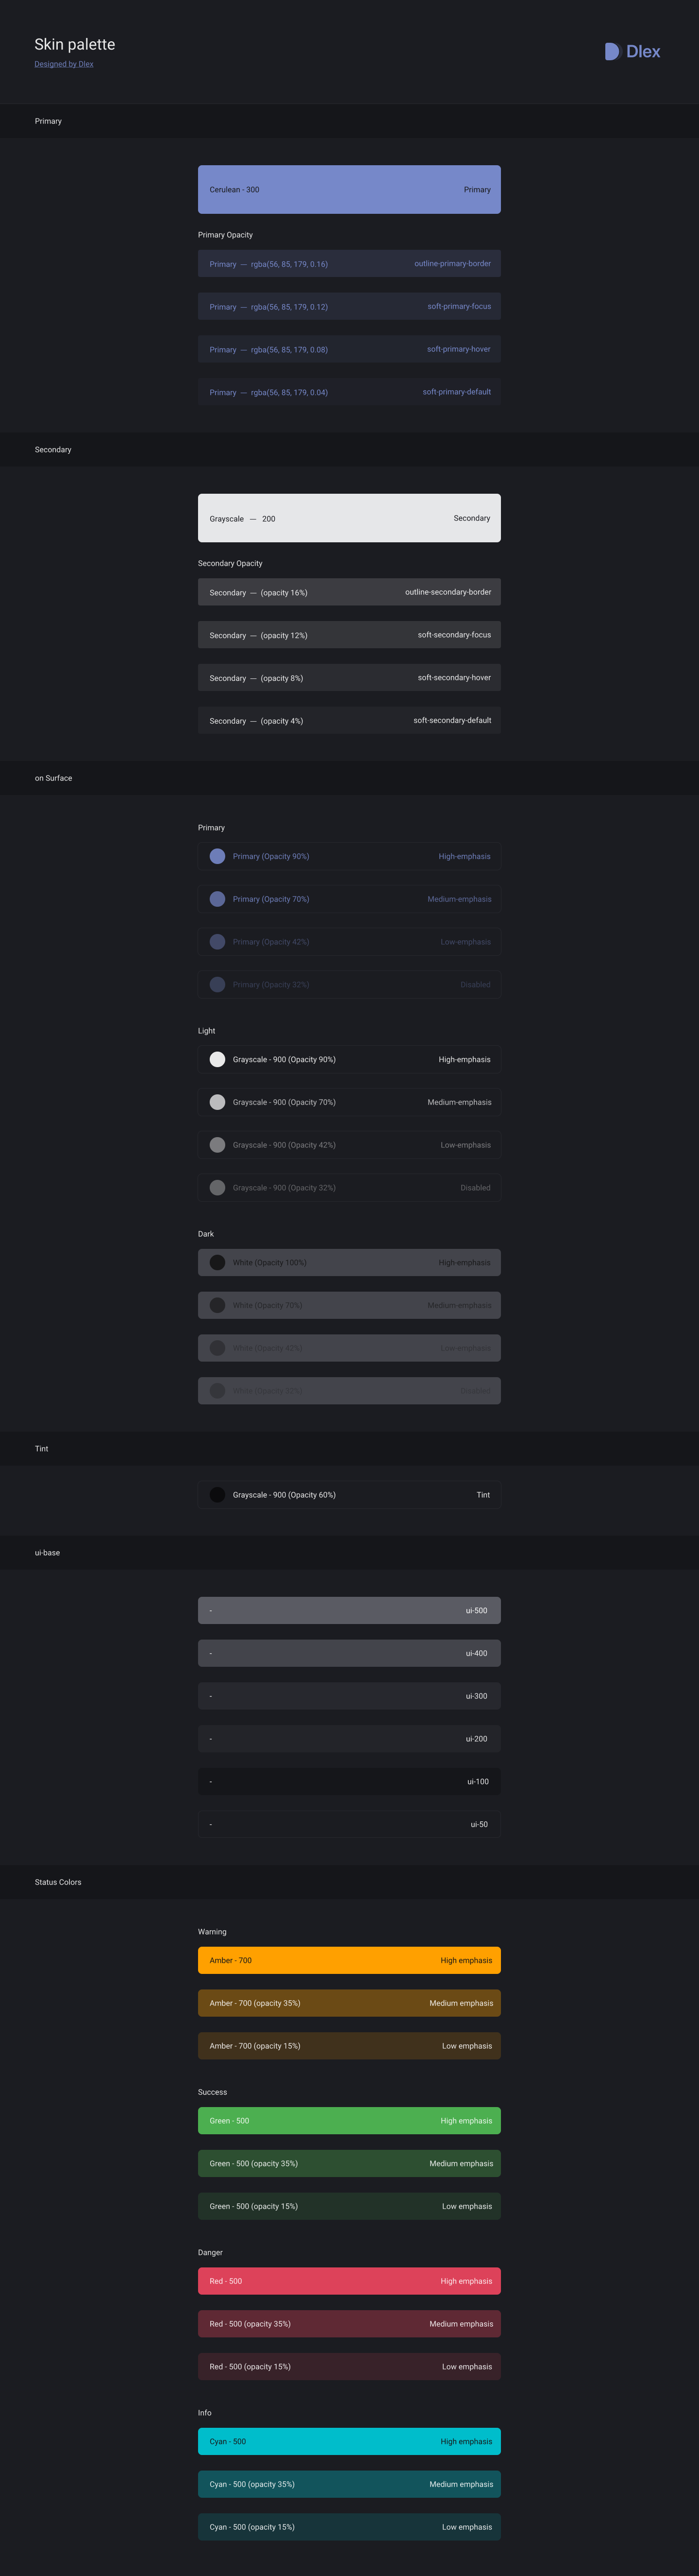Image resolution: width=699 pixels, height=2576 pixels.
Task: Choose the ui-200 swatch
Action: point(349,1739)
